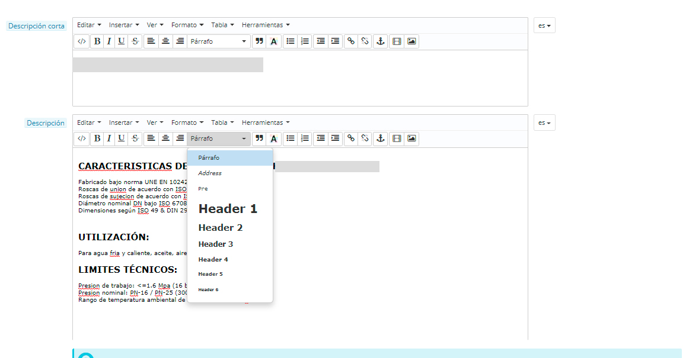
Task: Open Formato menu in Descripción corta editor
Action: click(187, 25)
